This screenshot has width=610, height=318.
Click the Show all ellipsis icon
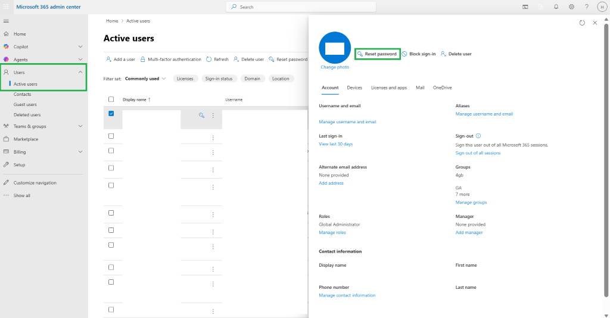6,195
